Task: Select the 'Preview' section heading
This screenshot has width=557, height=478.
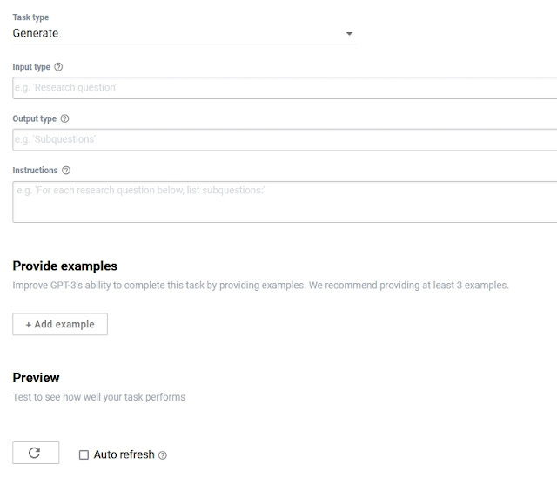Action: [36, 377]
